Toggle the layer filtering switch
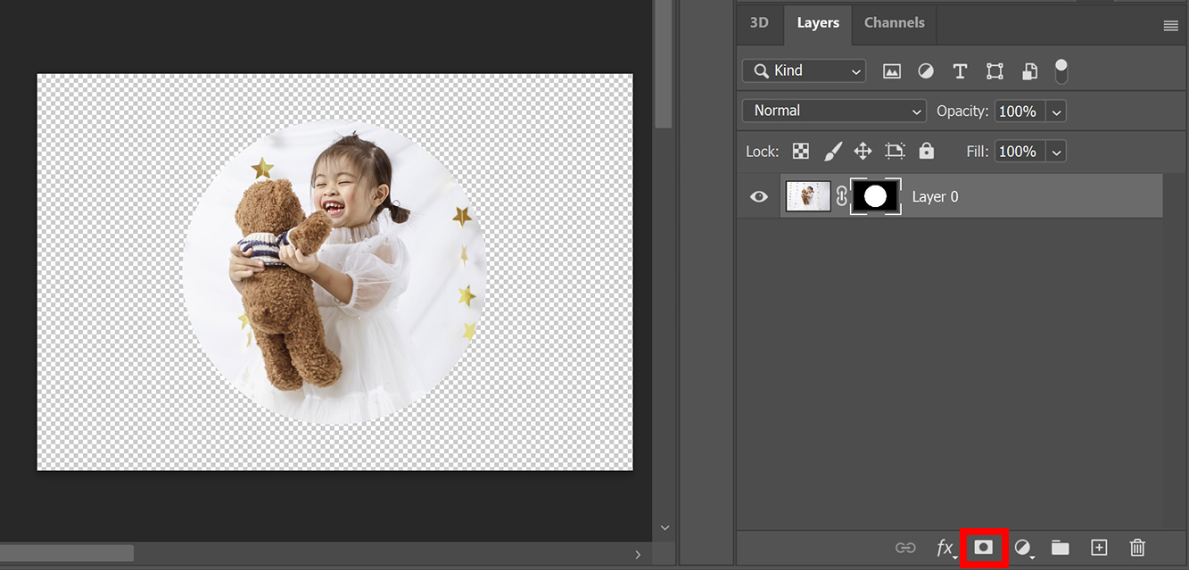This screenshot has height=570, width=1189. [1061, 70]
